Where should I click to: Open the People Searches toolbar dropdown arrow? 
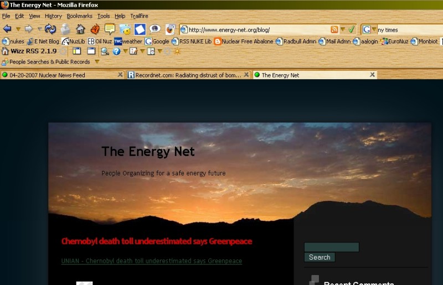[97, 61]
